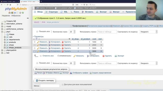163x91 pixels.
Task: Click in the upper Поиск в таблице filter field
Action: pos(107,32)
